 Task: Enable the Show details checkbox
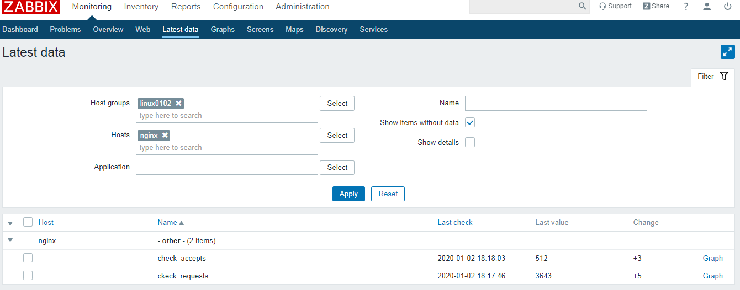(x=470, y=142)
